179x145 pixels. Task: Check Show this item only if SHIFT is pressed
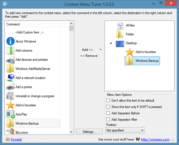point(108,107)
